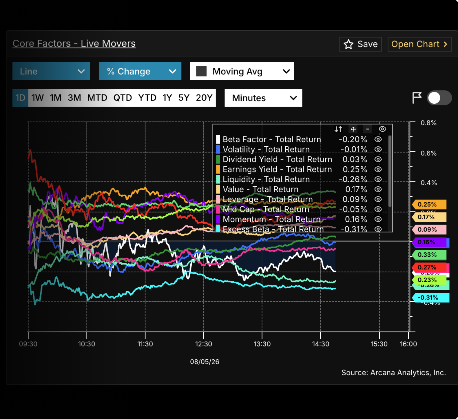The width and height of the screenshot is (458, 419).
Task: Select the 1W time range tab
Action: [x=38, y=98]
